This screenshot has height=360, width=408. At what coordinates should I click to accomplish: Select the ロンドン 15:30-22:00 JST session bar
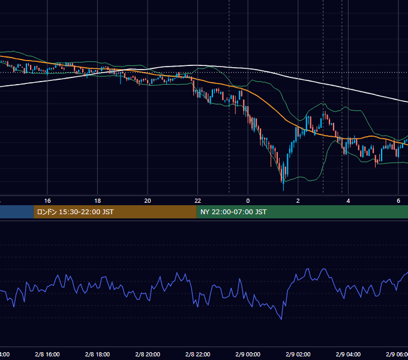point(115,212)
